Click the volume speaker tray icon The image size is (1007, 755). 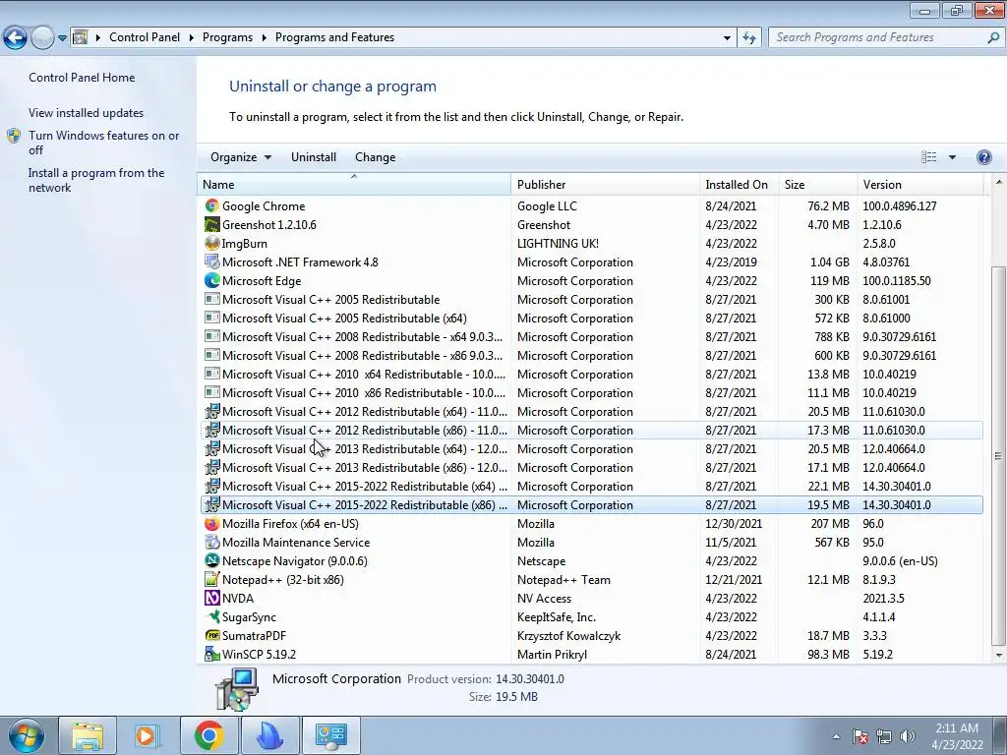pos(908,736)
